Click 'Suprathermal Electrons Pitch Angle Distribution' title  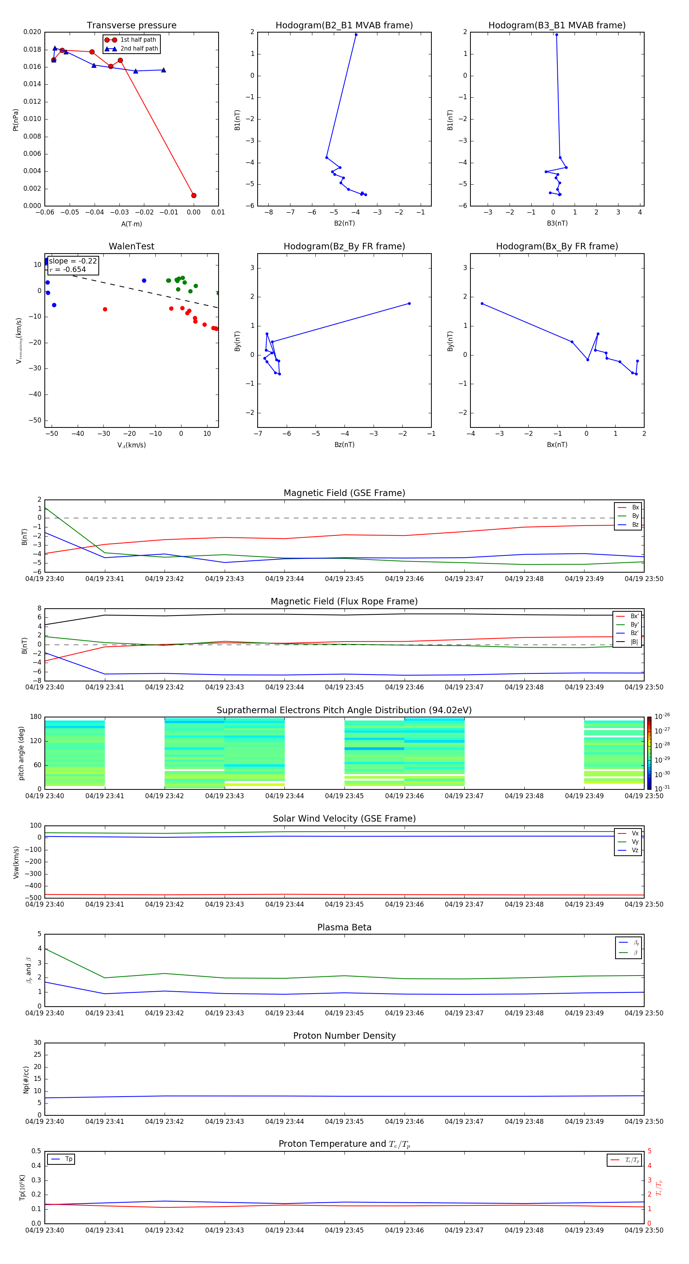click(x=344, y=710)
